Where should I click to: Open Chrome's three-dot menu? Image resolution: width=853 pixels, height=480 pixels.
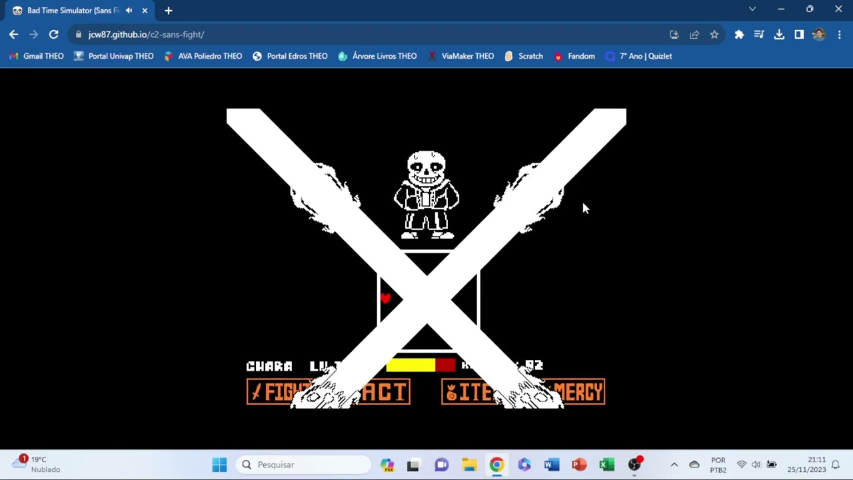839,34
